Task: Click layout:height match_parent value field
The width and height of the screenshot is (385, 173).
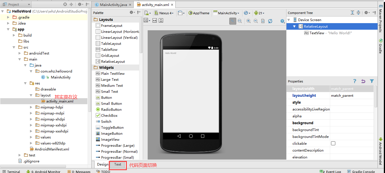Action: click(x=352, y=96)
